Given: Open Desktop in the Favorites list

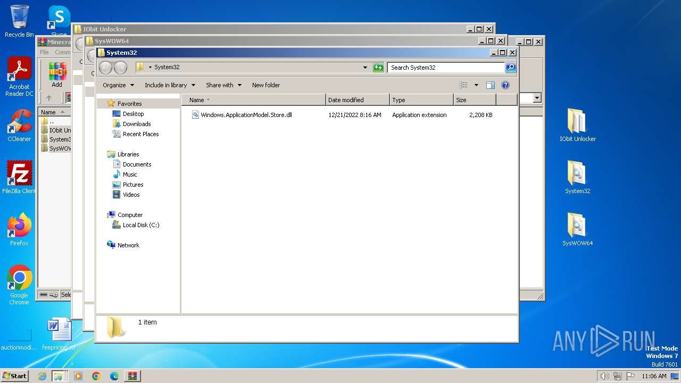Looking at the screenshot, I should pyautogui.click(x=133, y=114).
